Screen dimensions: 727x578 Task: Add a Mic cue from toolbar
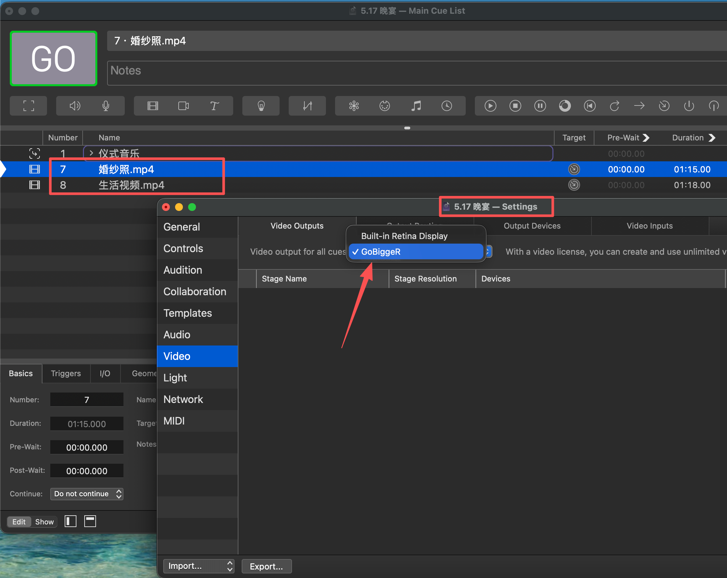[x=106, y=106]
